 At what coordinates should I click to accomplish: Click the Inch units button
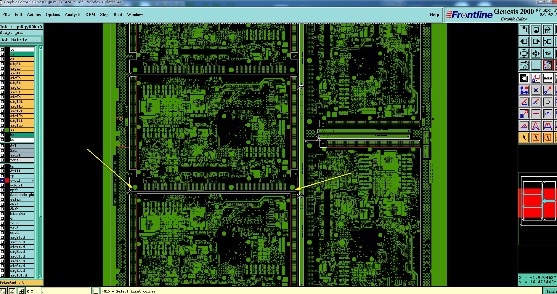tap(551, 291)
